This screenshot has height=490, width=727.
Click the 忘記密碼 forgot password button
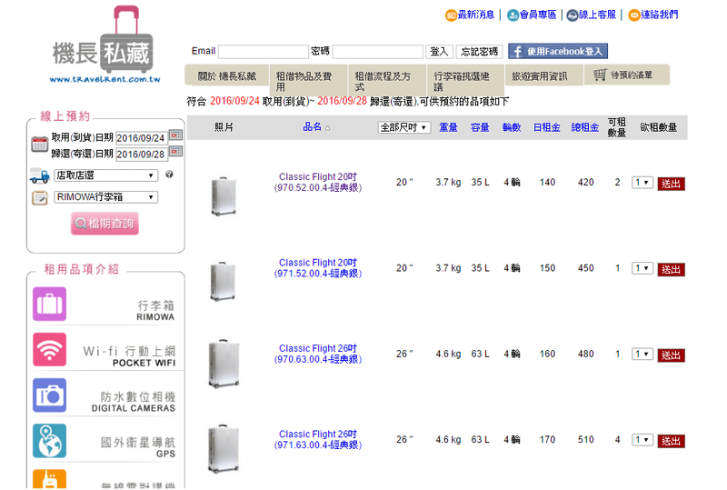(x=480, y=52)
